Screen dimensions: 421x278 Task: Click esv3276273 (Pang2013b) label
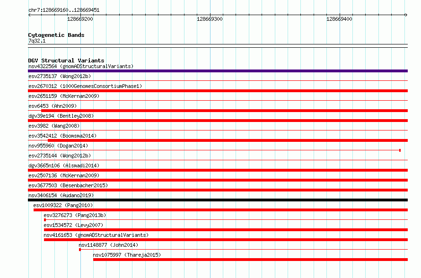tap(75, 215)
